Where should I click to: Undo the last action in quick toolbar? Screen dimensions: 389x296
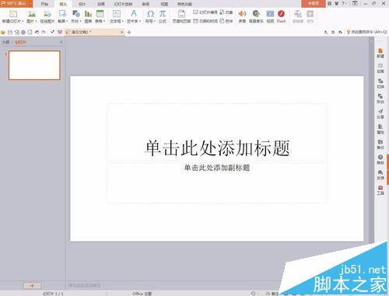37,32
